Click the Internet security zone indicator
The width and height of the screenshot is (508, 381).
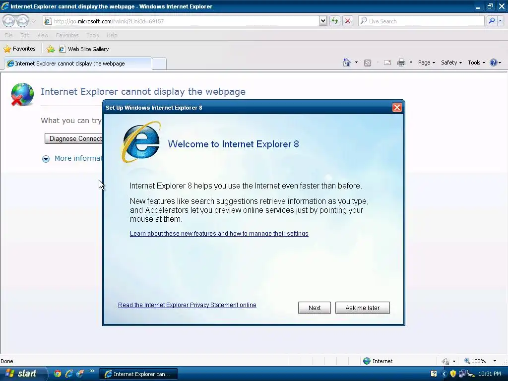pos(378,361)
